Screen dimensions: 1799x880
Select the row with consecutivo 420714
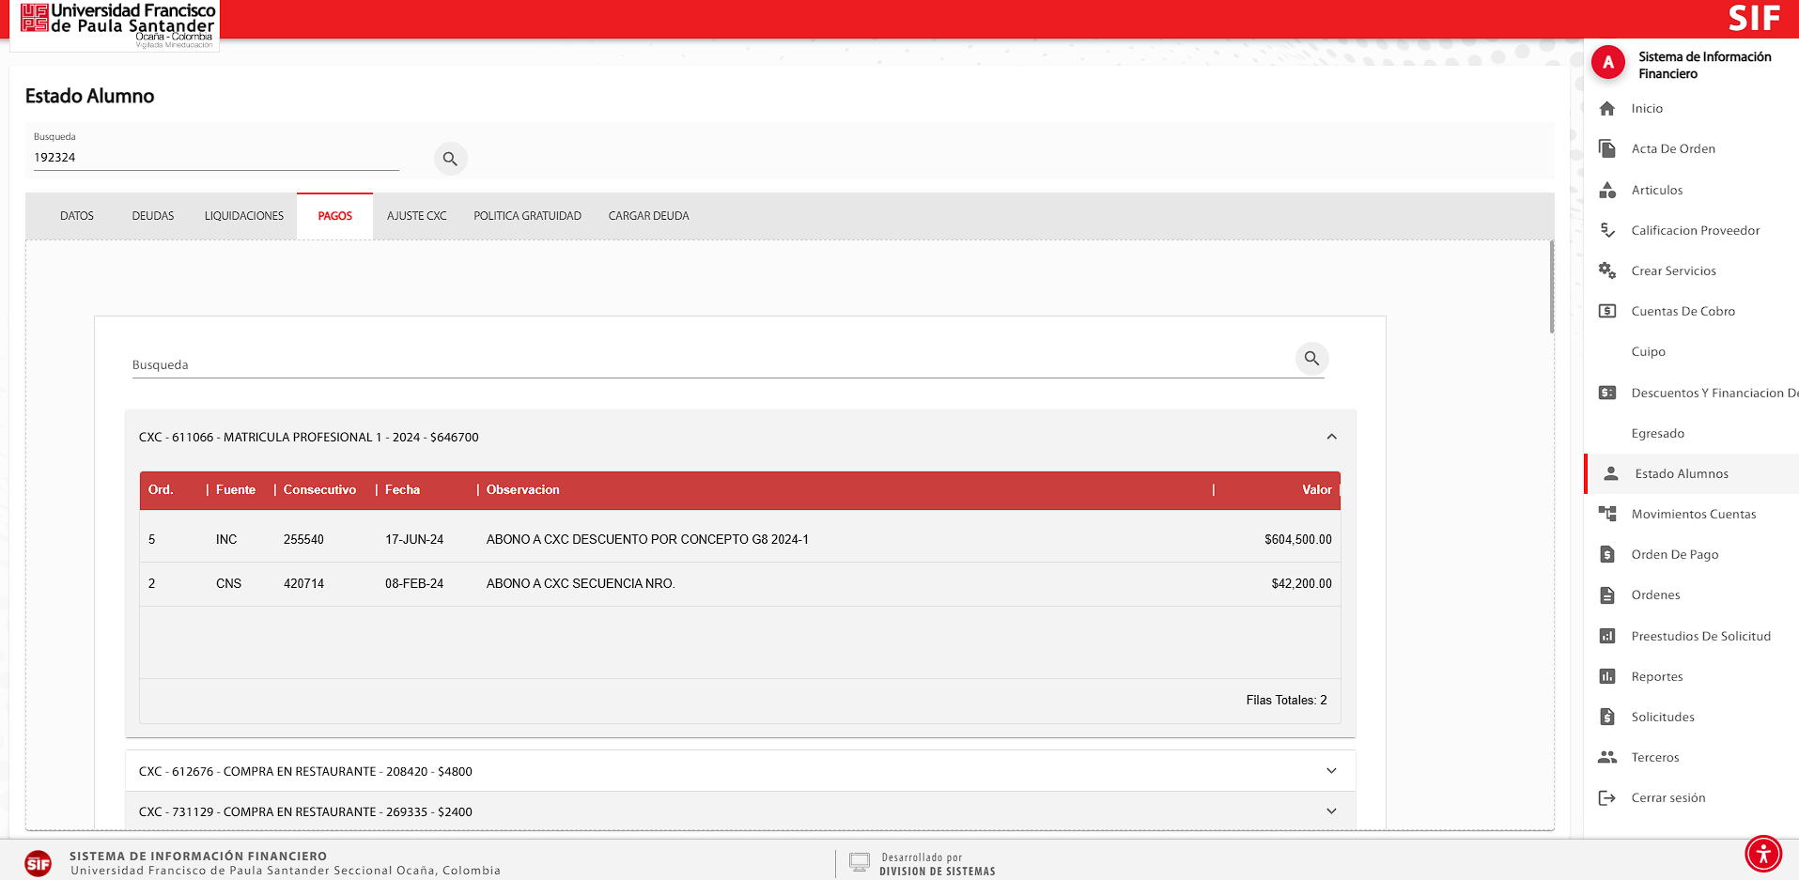740,583
